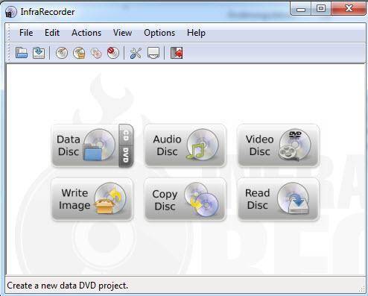The width and height of the screenshot is (368, 296).
Task: Open the File menu
Action: (26, 33)
